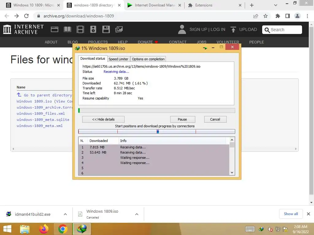Screen dimensions: 314x235
Task: Expand Windows 1809.iso download options chevron
Action: (x=137, y=214)
